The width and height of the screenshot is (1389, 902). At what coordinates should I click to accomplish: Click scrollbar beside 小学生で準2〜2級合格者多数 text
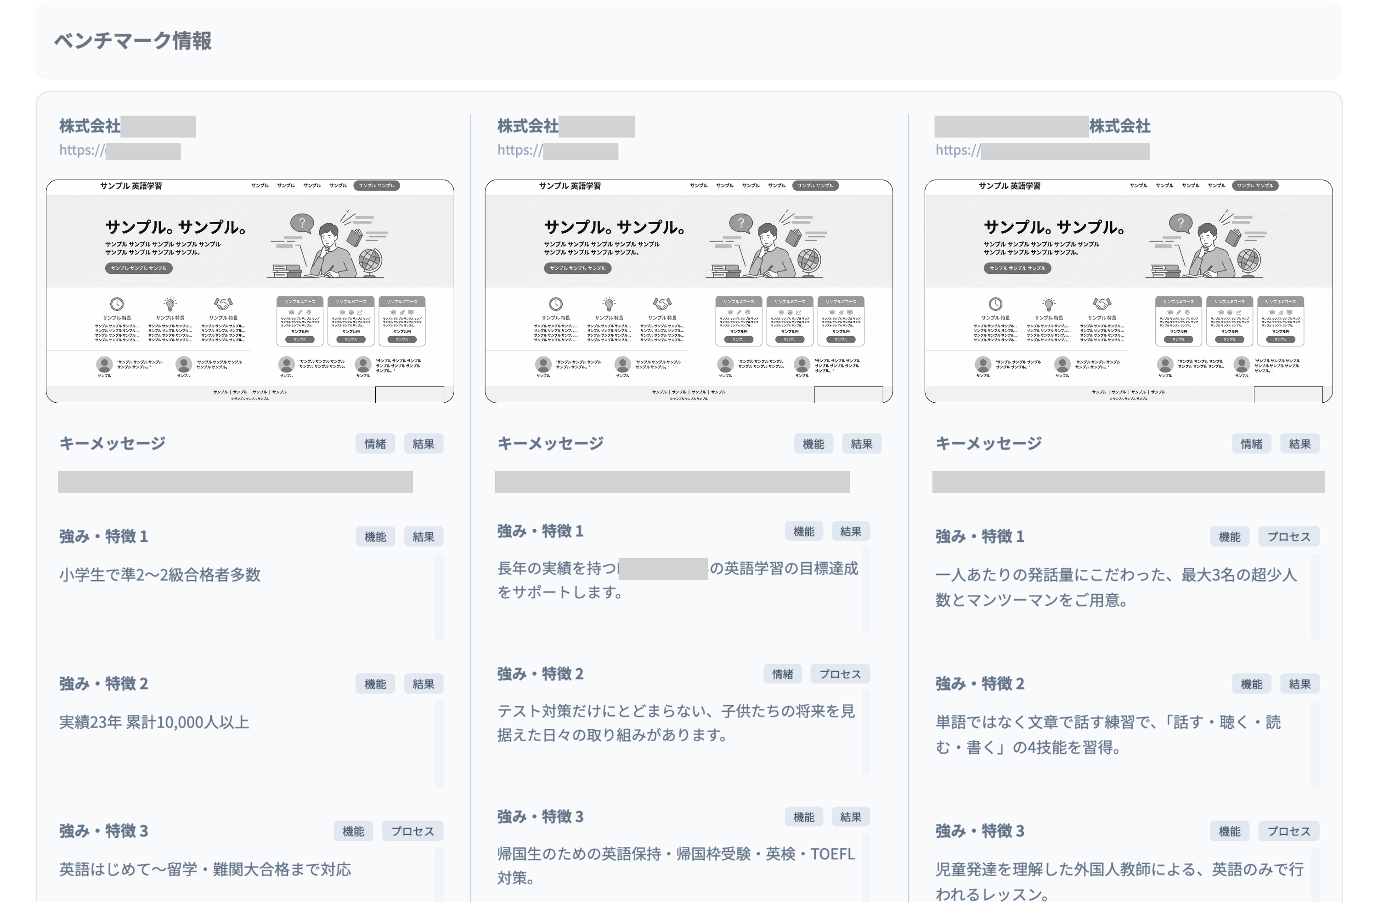[x=439, y=597]
